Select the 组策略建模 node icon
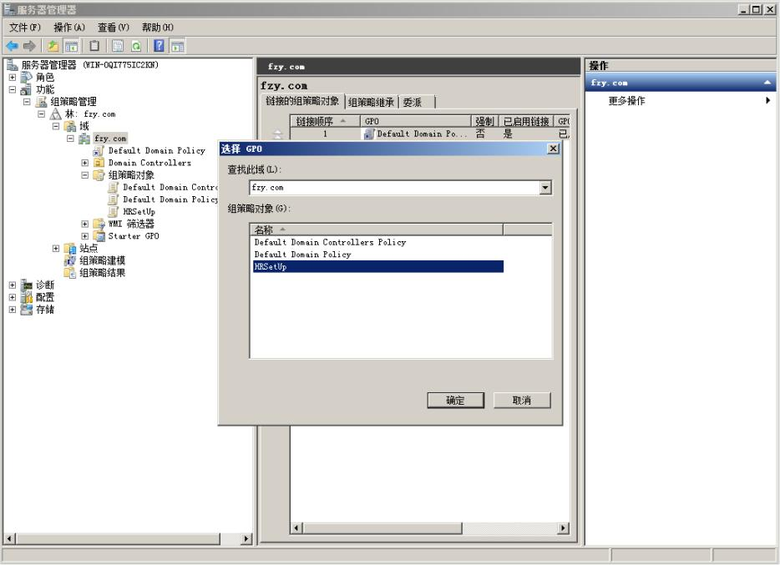Viewport: 780px width, 565px height. (x=68, y=260)
